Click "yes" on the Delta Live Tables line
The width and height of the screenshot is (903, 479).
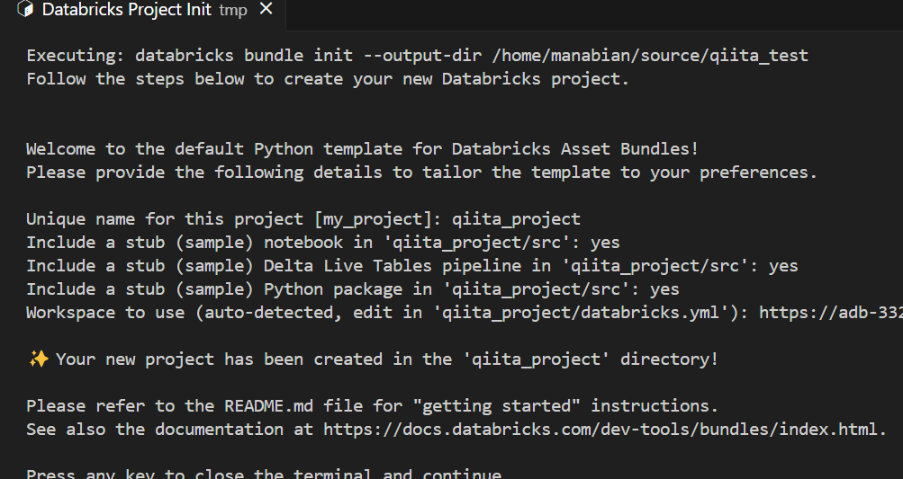pyautogui.click(x=783, y=266)
